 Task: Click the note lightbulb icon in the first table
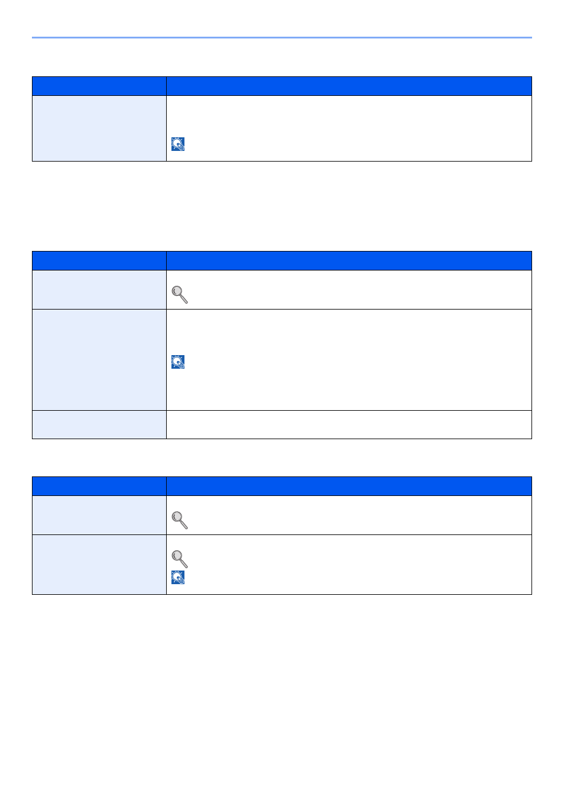[x=178, y=144]
